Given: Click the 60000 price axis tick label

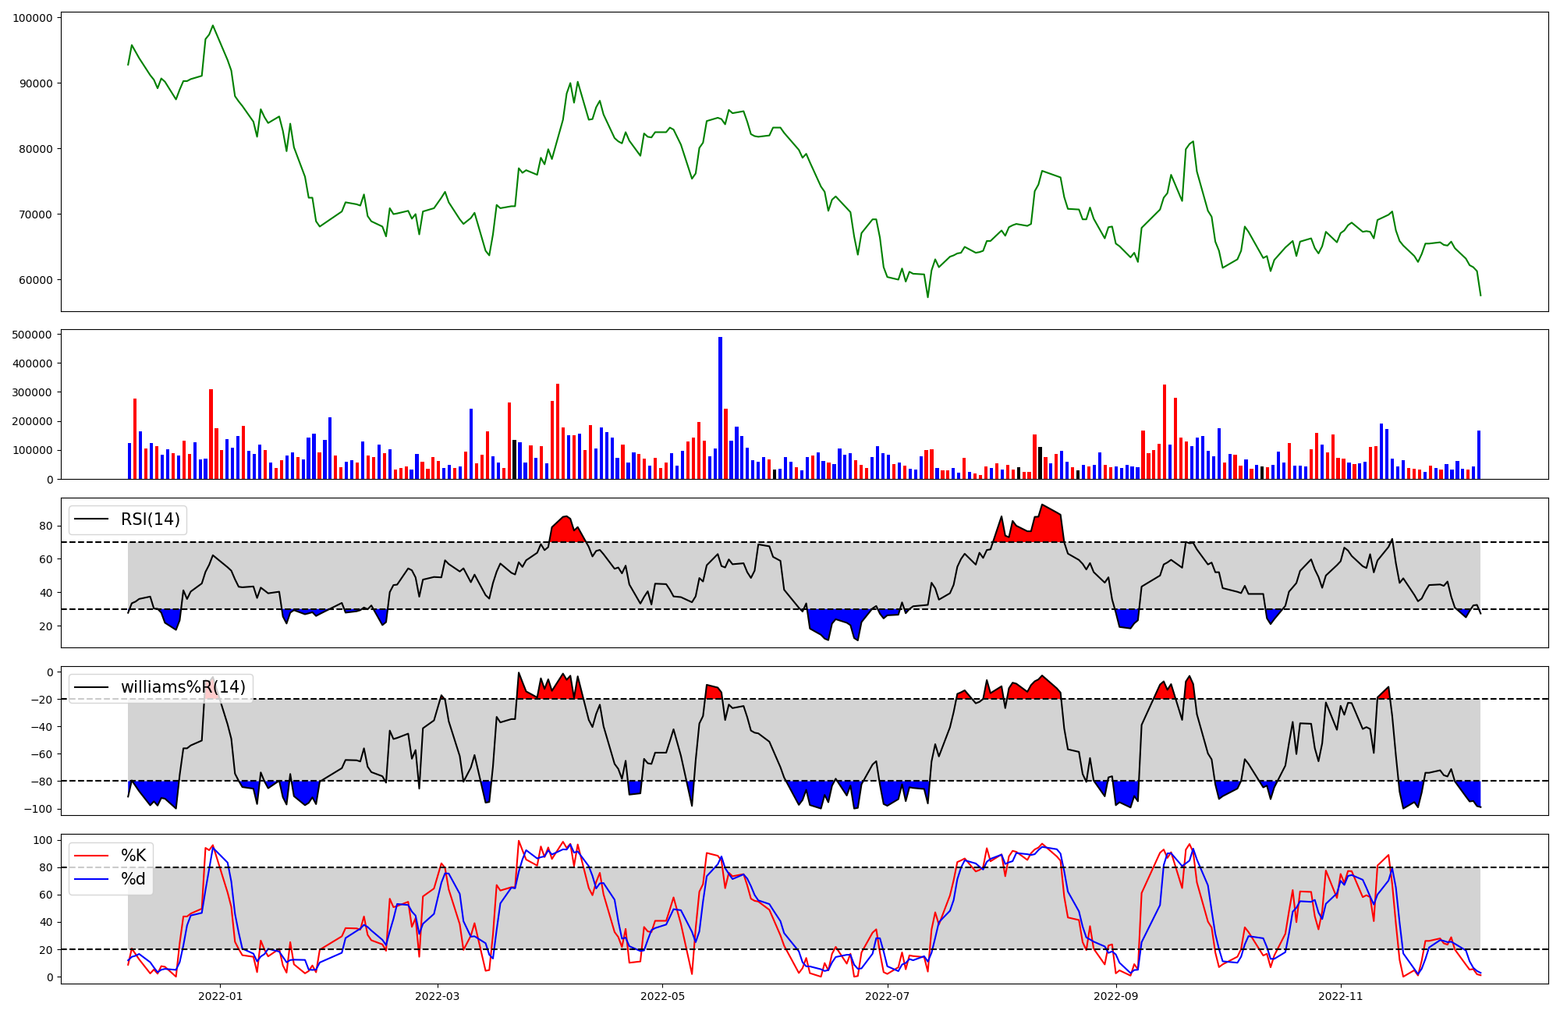Looking at the screenshot, I should tap(36, 280).
